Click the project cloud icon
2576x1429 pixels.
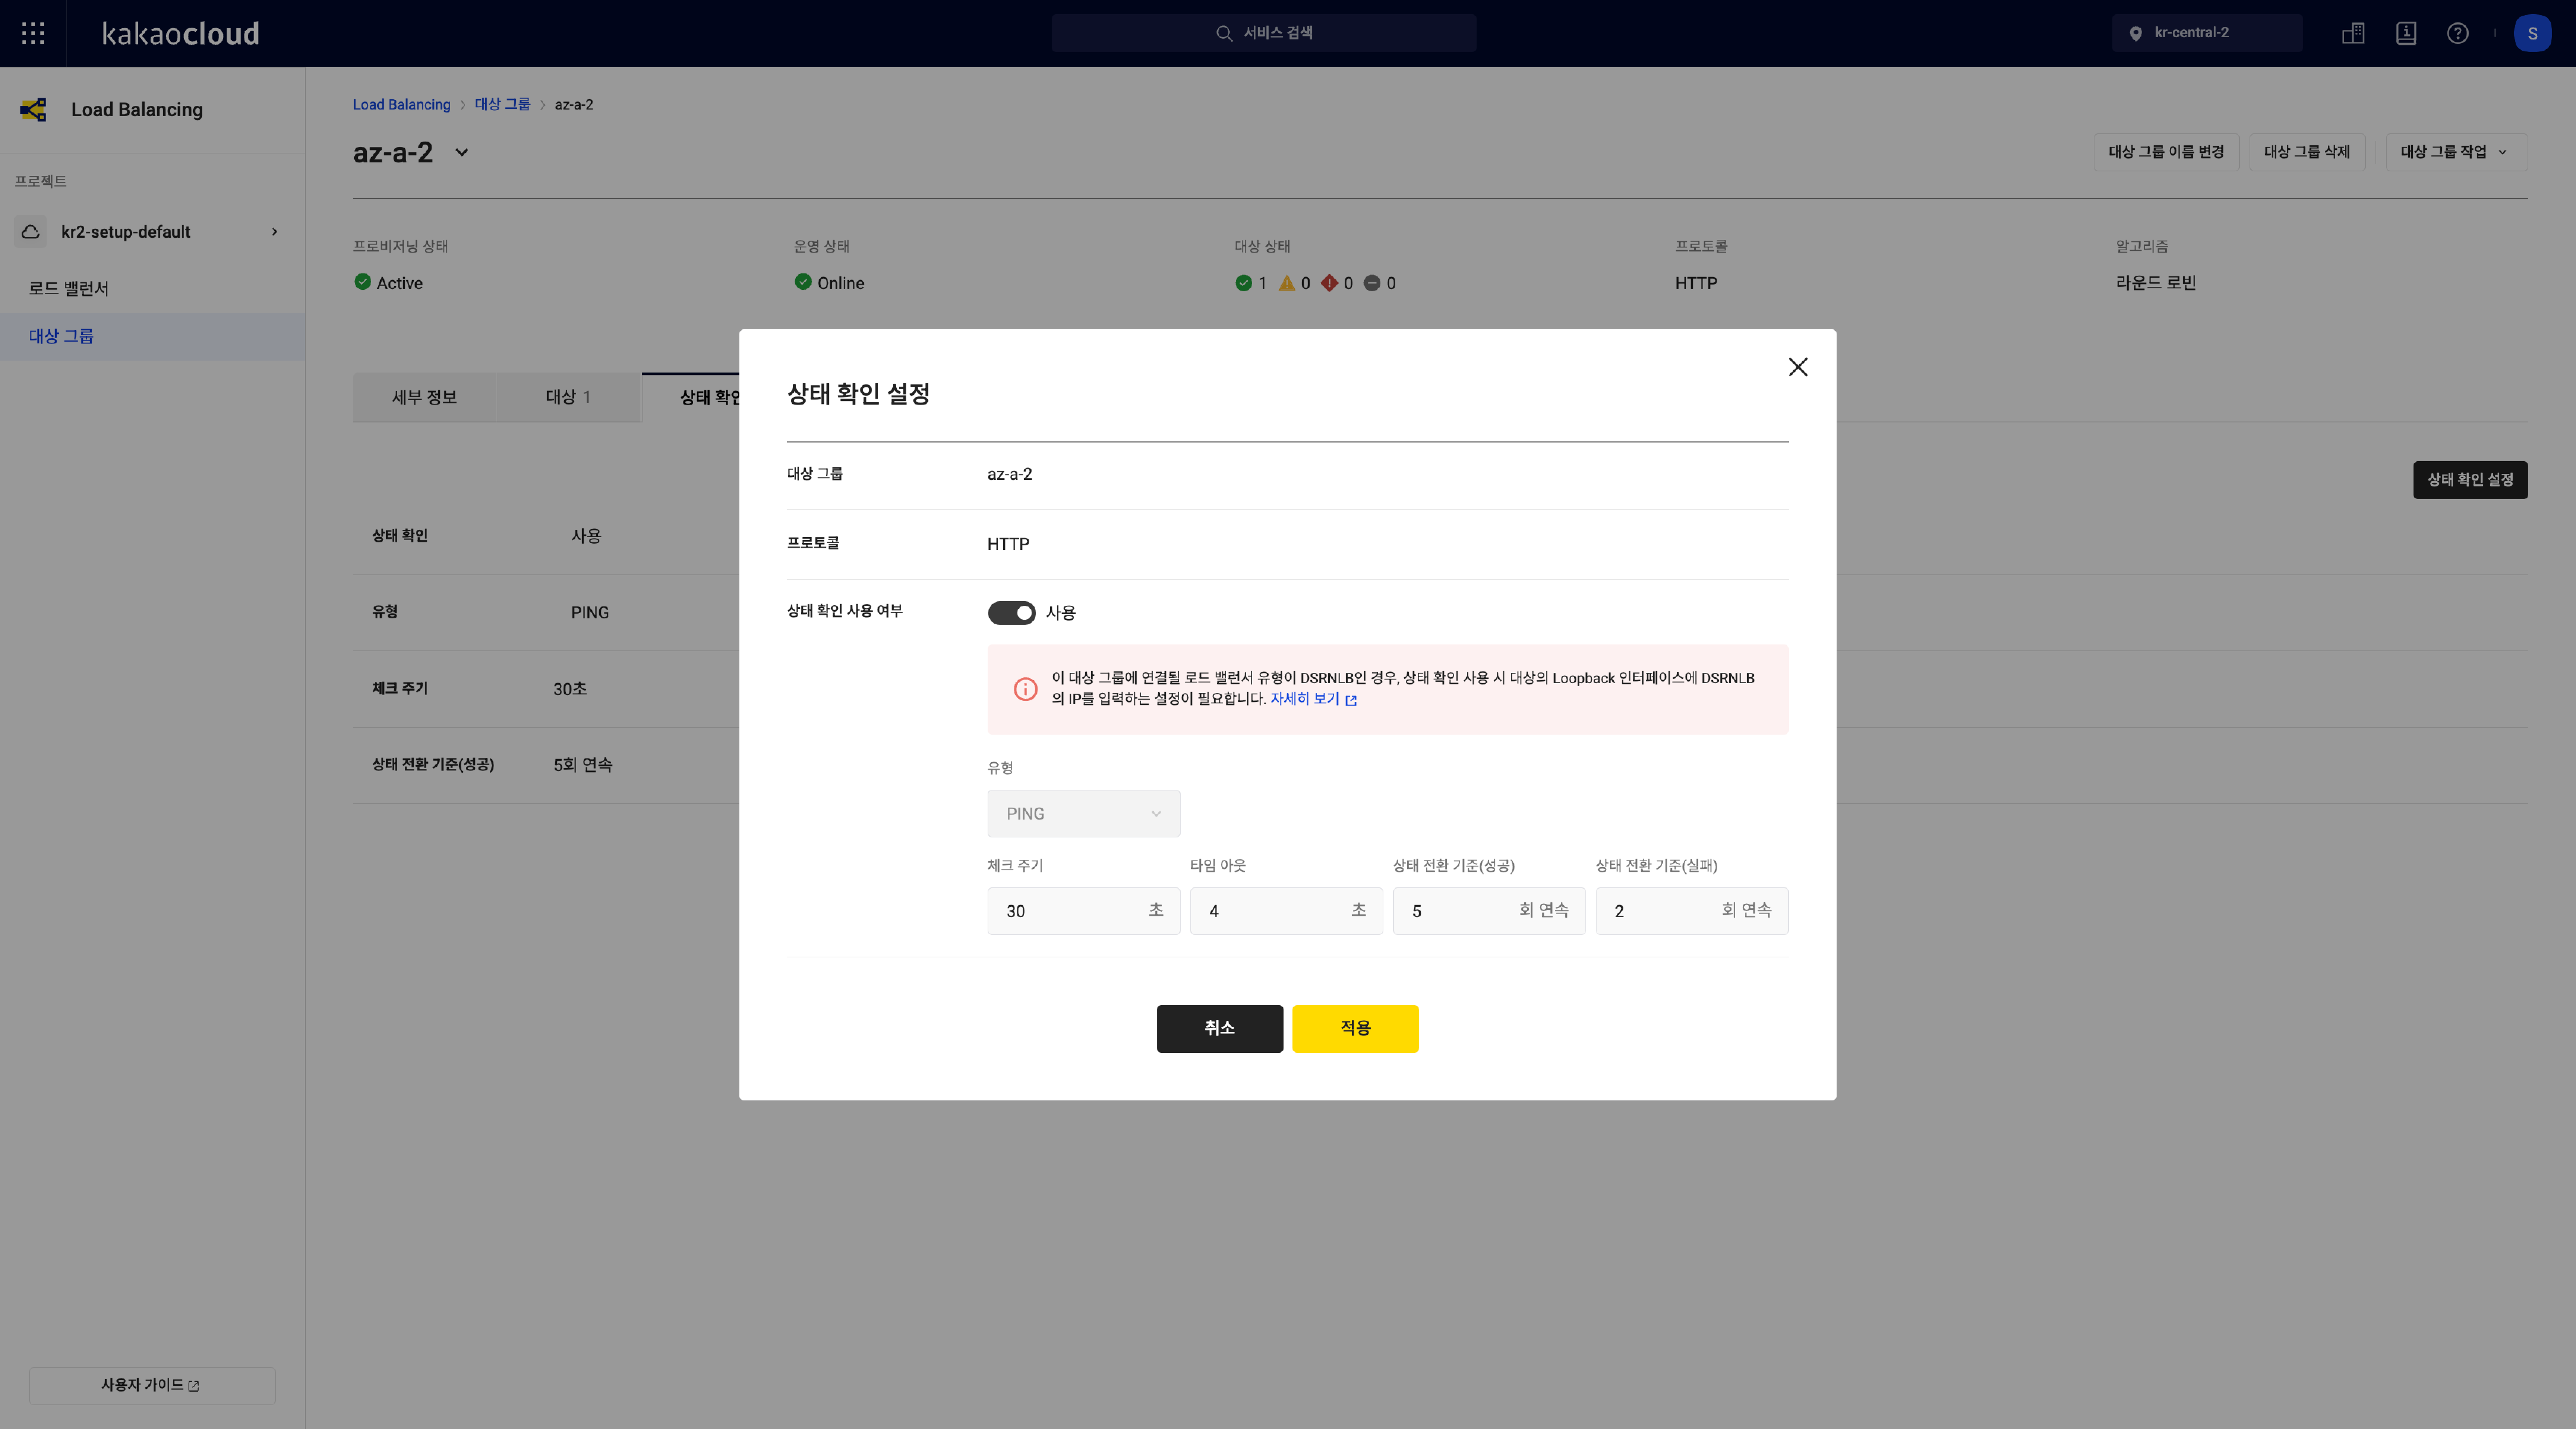[31, 232]
